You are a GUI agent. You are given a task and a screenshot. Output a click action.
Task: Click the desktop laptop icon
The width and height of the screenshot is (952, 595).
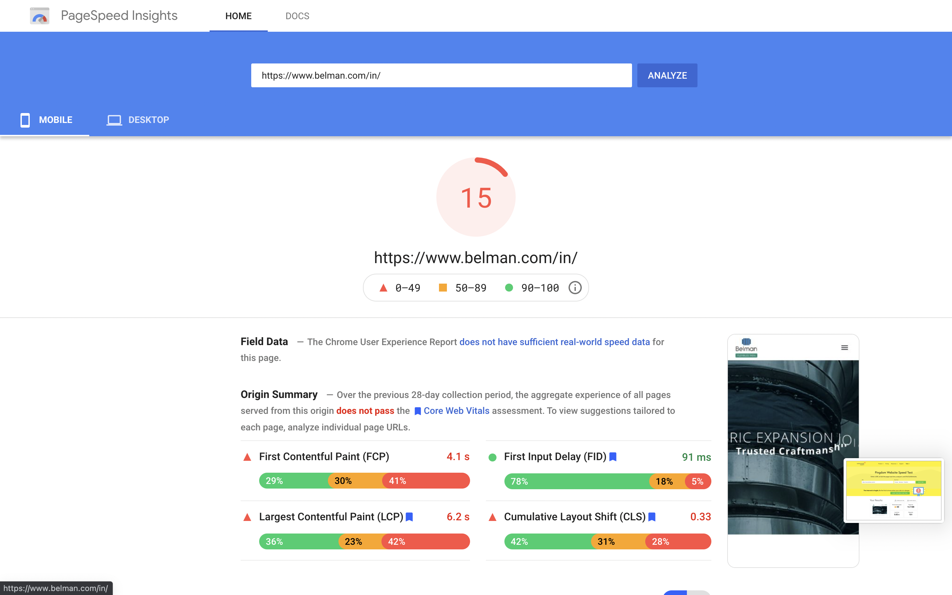(114, 120)
